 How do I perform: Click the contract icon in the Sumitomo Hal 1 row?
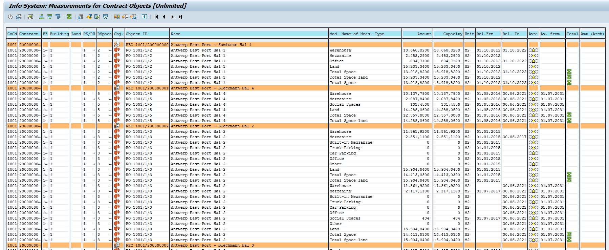[x=117, y=45]
